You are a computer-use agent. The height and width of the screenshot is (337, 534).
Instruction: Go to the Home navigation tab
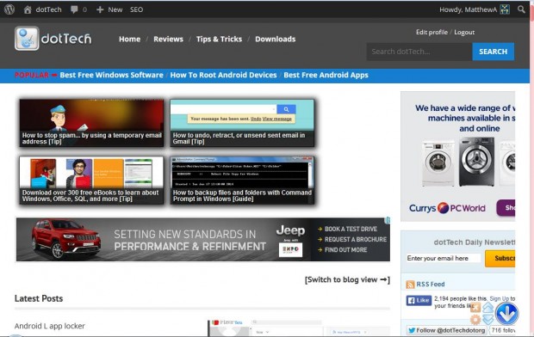(x=129, y=39)
